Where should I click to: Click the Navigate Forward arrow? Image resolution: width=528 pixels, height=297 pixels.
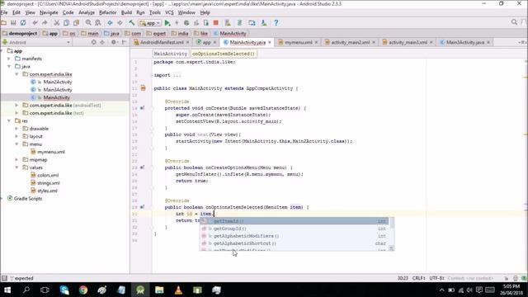click(x=120, y=23)
